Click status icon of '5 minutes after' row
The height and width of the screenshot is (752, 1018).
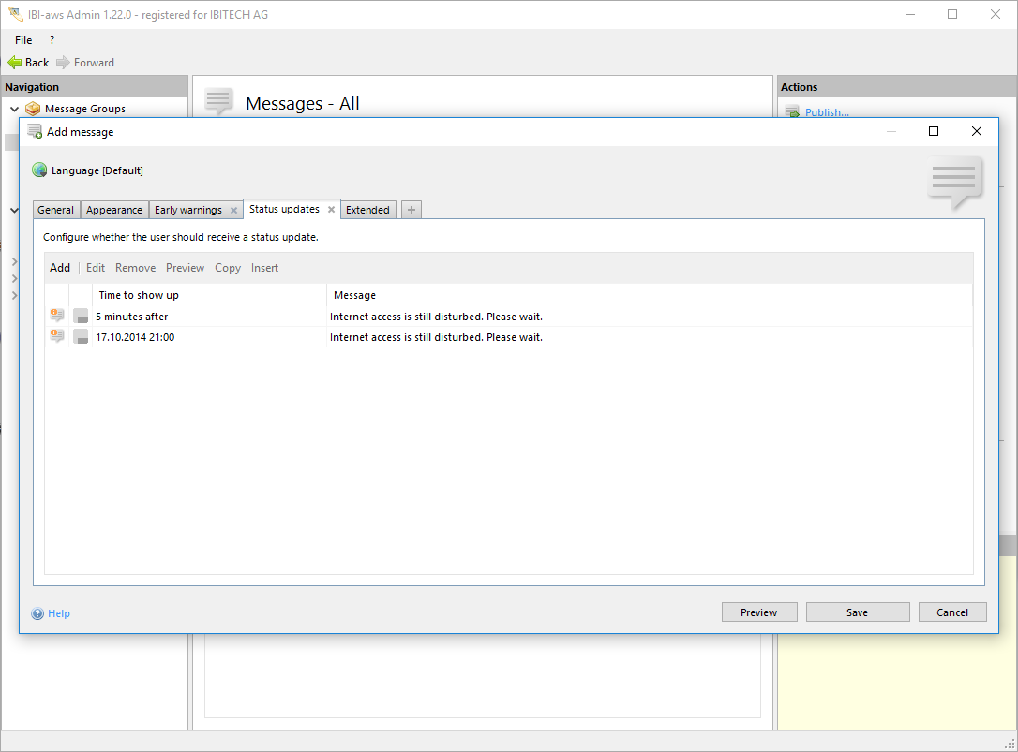(57, 317)
